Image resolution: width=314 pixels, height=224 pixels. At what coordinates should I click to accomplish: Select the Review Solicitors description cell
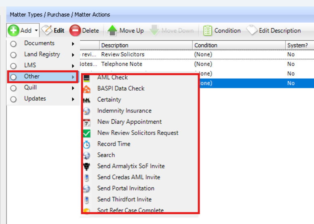(x=146, y=54)
